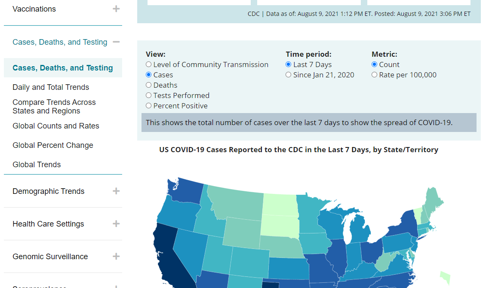Open Compare Trends Across States and Regions
This screenshot has height=288, width=486.
click(x=54, y=107)
